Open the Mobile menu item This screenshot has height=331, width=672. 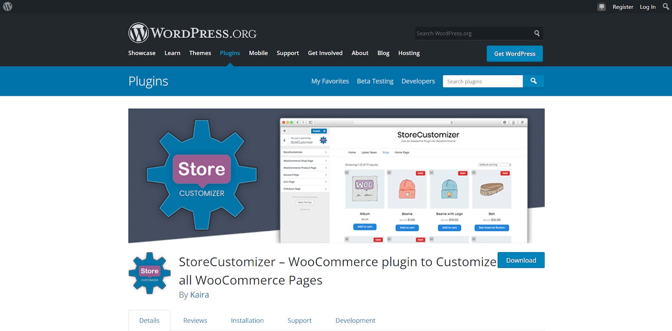pos(258,53)
